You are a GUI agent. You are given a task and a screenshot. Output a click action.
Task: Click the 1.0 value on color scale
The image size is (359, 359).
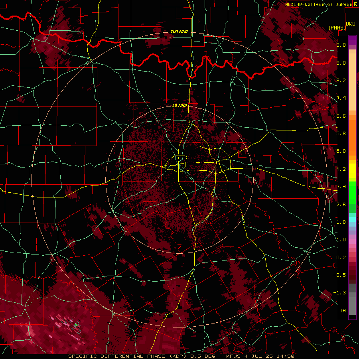(x=341, y=240)
